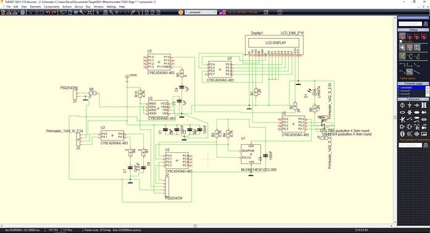Click the Schematic pages list scrollbar

tap(428, 91)
